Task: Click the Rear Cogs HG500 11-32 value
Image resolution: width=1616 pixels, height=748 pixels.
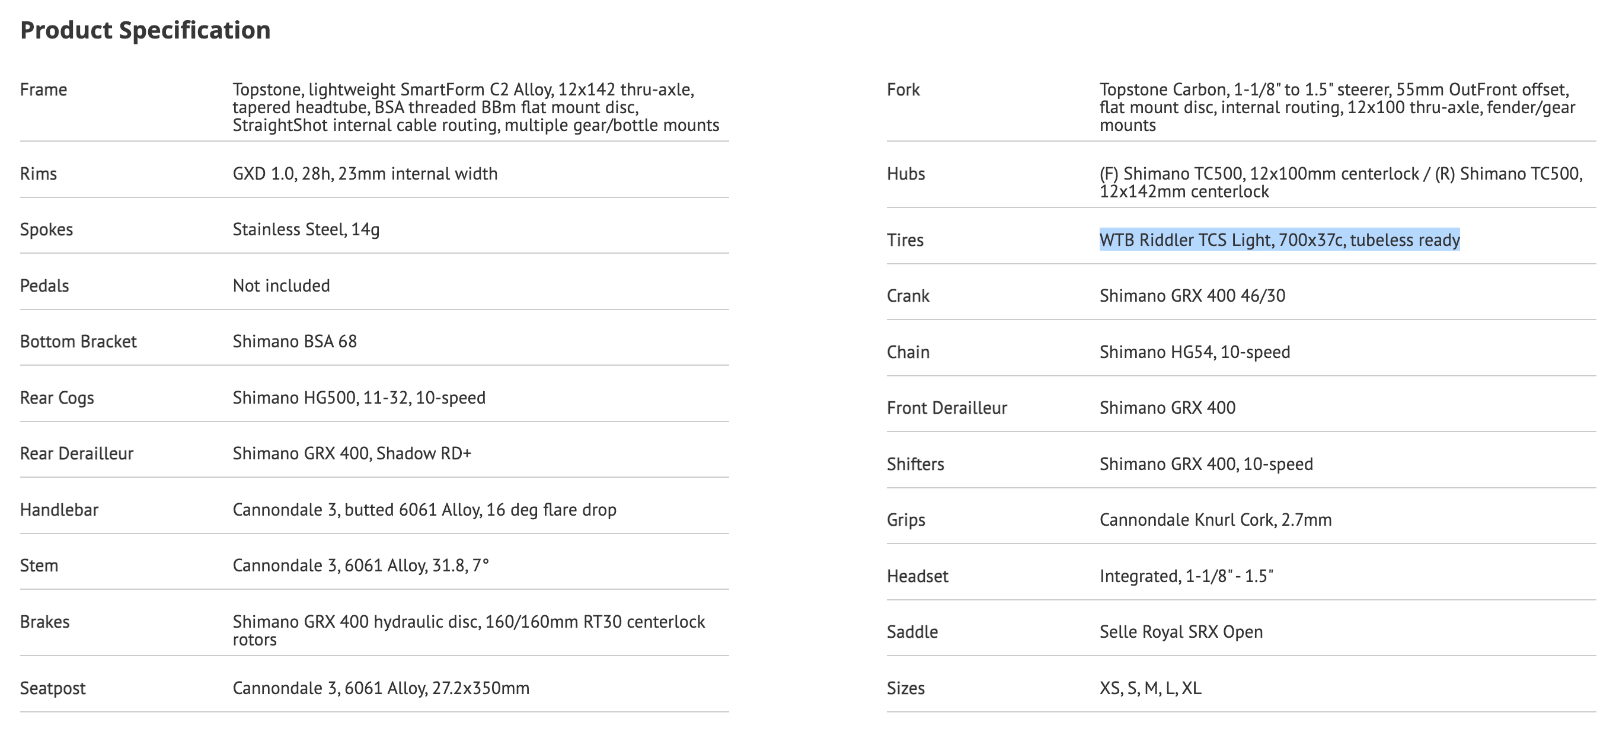Action: point(359,398)
